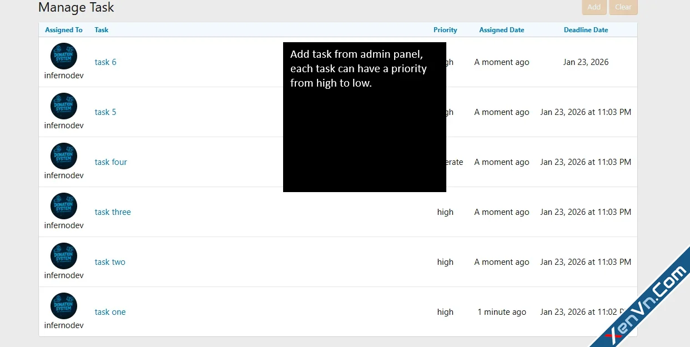Sort by the Assigned Date column header
The height and width of the screenshot is (347, 690).
point(501,29)
